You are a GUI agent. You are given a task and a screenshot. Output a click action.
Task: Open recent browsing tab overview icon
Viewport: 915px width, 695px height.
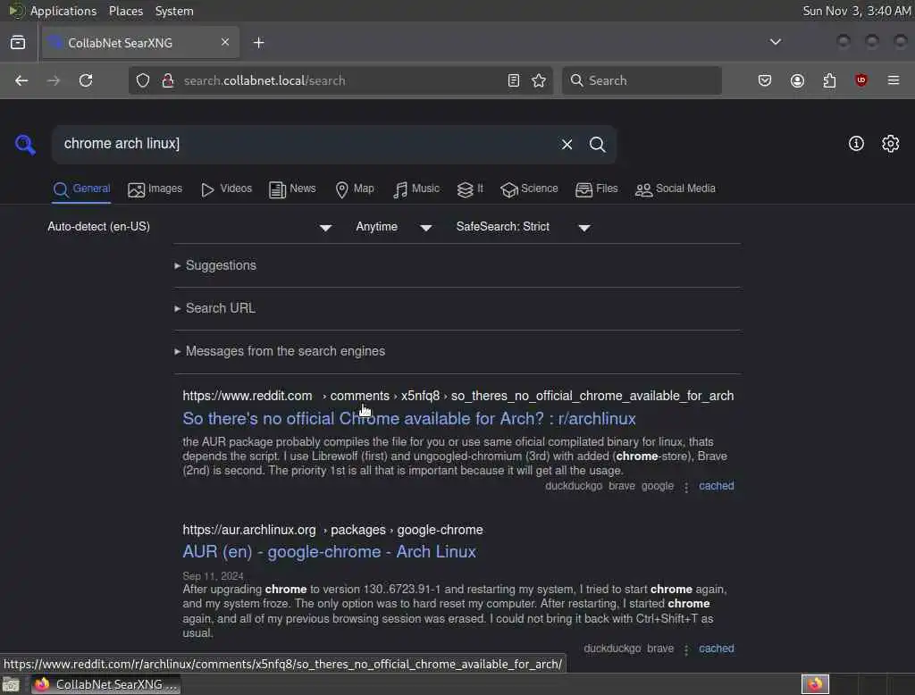18,43
